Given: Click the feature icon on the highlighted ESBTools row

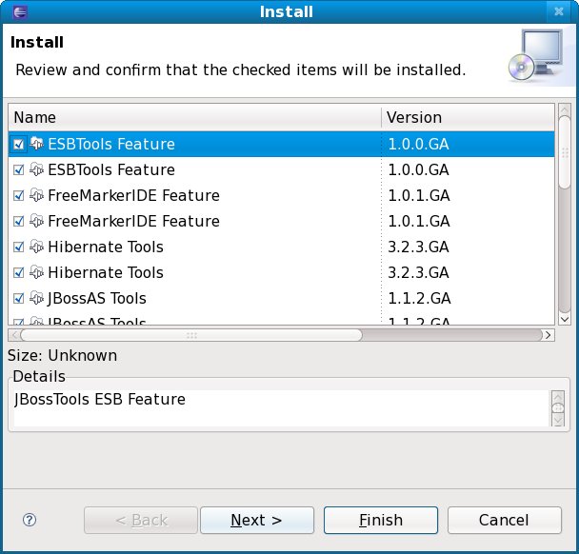Looking at the screenshot, I should 37,145.
